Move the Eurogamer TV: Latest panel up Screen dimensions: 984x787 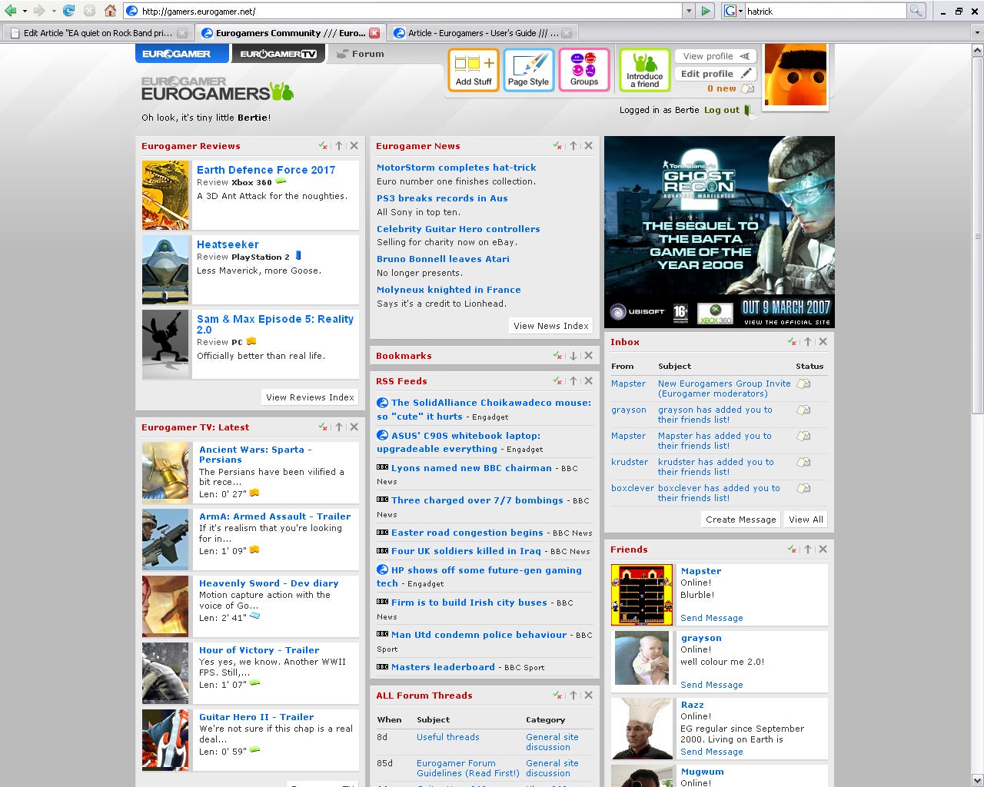tap(339, 427)
